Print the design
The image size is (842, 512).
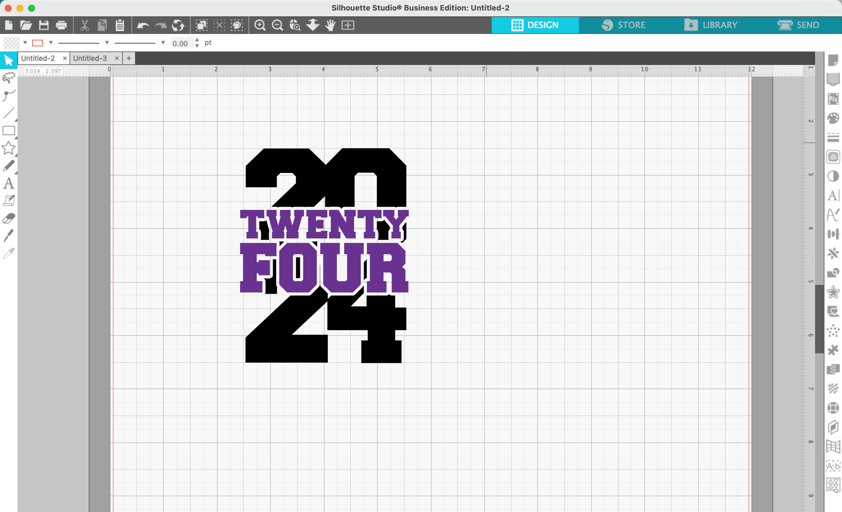[x=61, y=25]
